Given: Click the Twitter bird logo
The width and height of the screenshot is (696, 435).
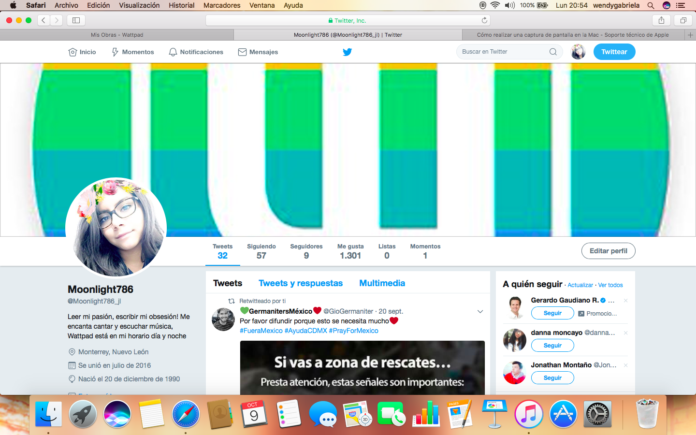Looking at the screenshot, I should pyautogui.click(x=347, y=52).
